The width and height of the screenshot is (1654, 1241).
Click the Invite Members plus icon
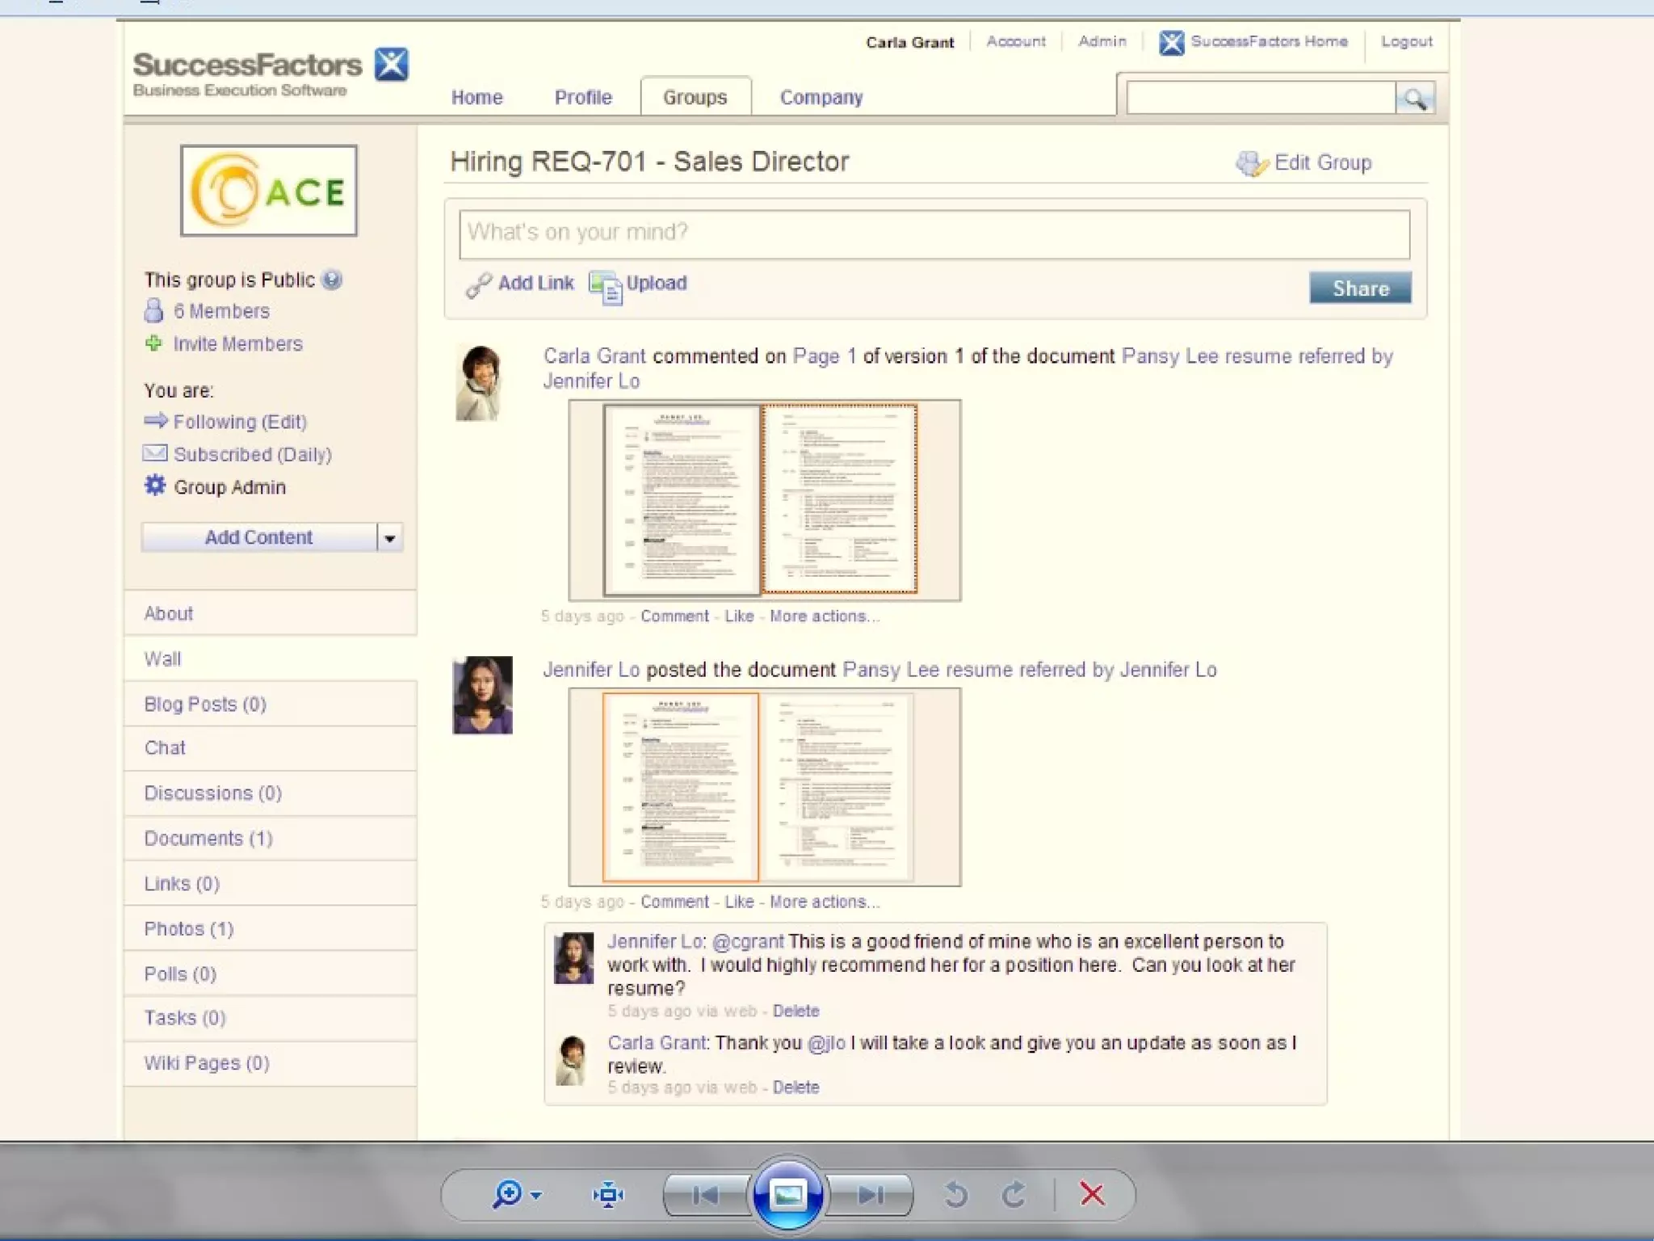(x=153, y=343)
